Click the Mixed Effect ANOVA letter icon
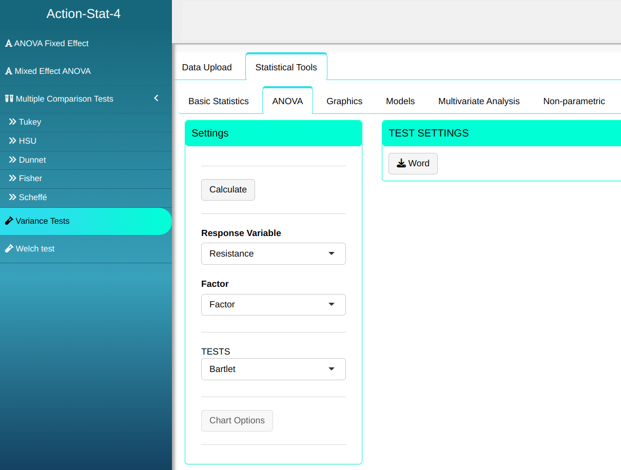Screen dimensions: 621x470 pyautogui.click(x=8, y=71)
